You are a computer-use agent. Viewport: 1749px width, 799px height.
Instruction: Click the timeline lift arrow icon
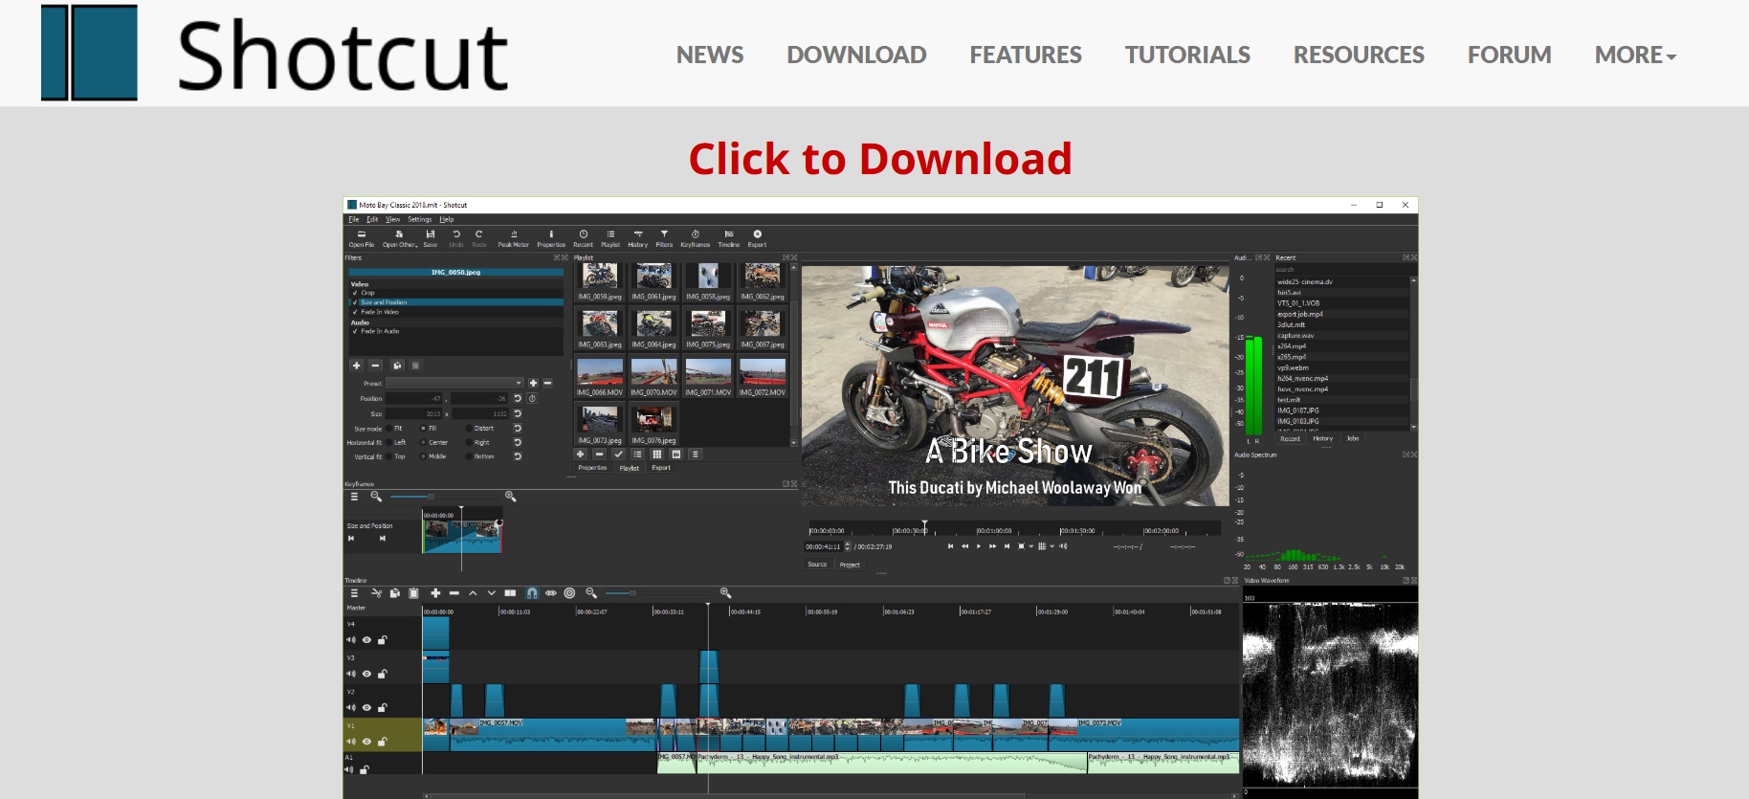coord(473,593)
